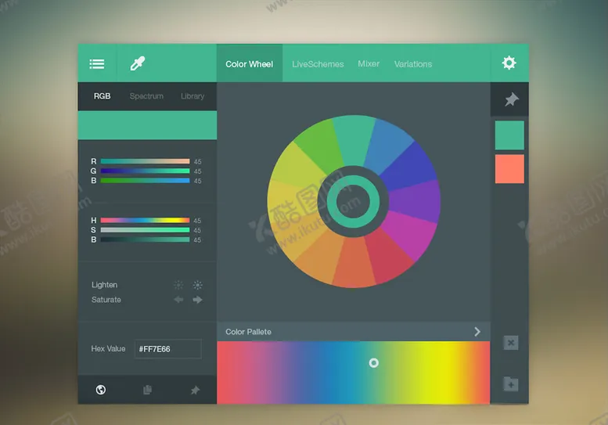Select the RGB tab
Image resolution: width=608 pixels, height=425 pixels.
(102, 95)
